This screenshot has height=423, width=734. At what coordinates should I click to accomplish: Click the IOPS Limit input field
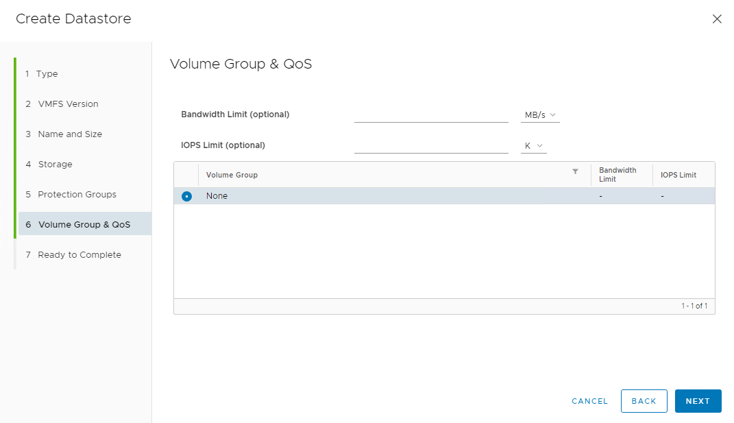click(431, 145)
